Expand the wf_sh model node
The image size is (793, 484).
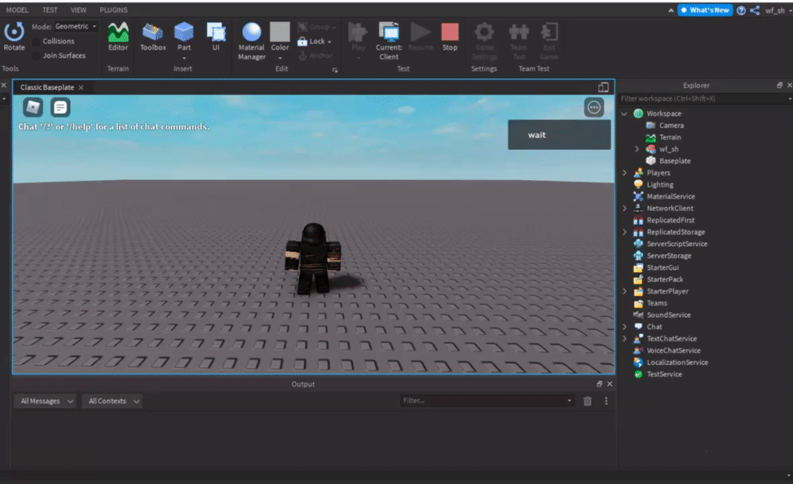click(637, 149)
